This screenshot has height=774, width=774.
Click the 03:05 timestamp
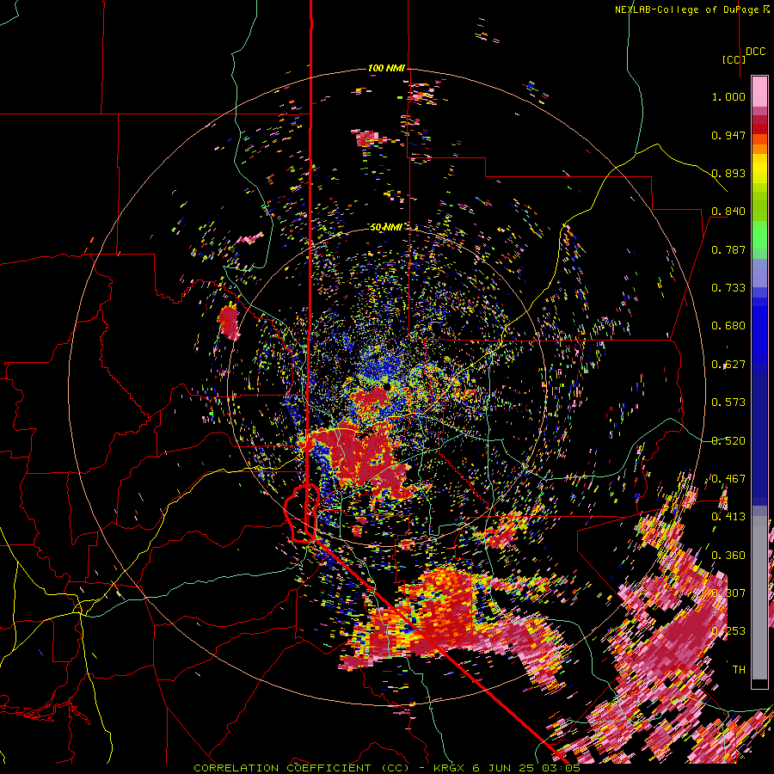[x=561, y=768]
